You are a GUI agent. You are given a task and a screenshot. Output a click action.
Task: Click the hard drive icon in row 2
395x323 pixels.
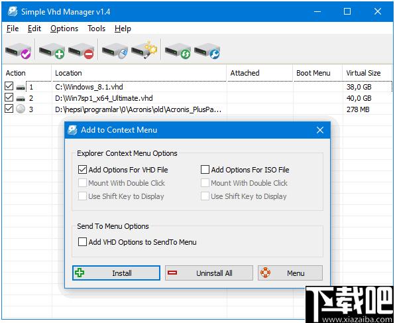21,99
